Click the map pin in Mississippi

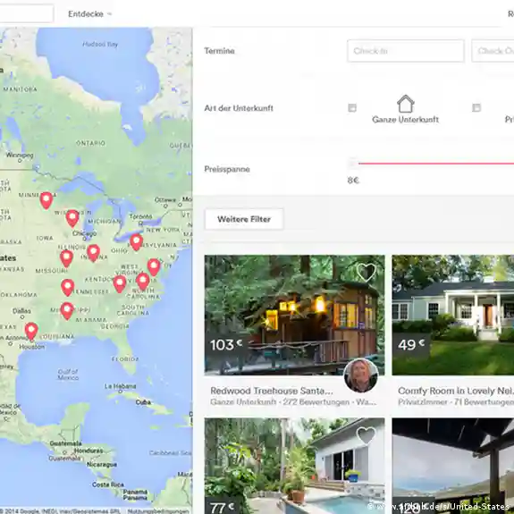[67, 310]
